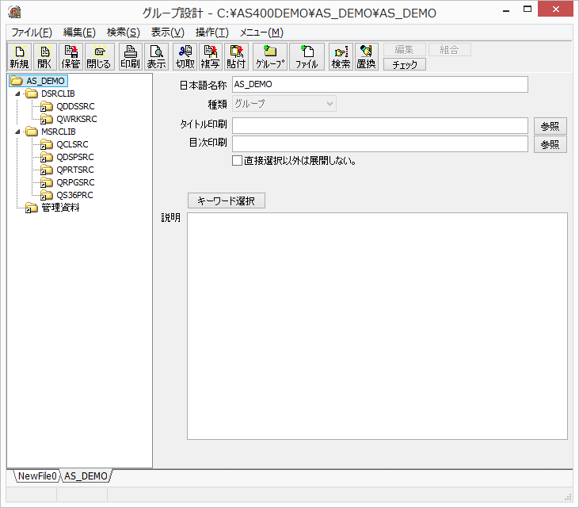Click the 開く (Open) toolbar icon
This screenshot has height=508, width=579.
[x=44, y=56]
